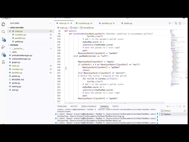Select the Terminal panel tab

point(104,106)
